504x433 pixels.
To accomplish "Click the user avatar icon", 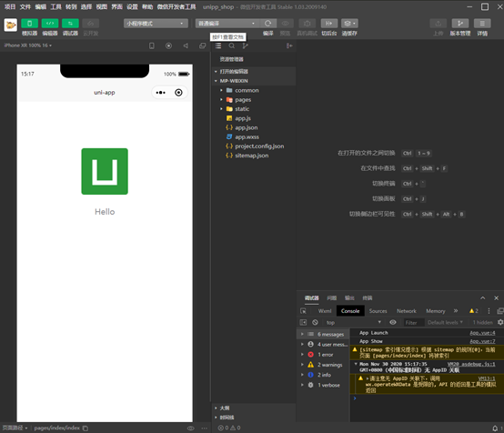I will click(11, 25).
